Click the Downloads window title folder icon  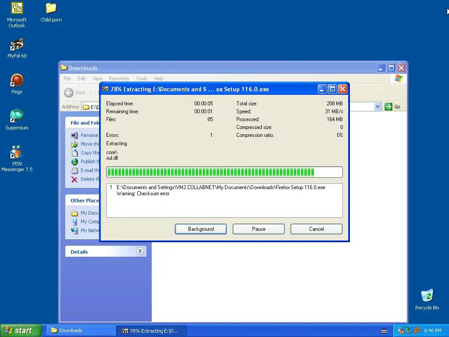(64, 68)
